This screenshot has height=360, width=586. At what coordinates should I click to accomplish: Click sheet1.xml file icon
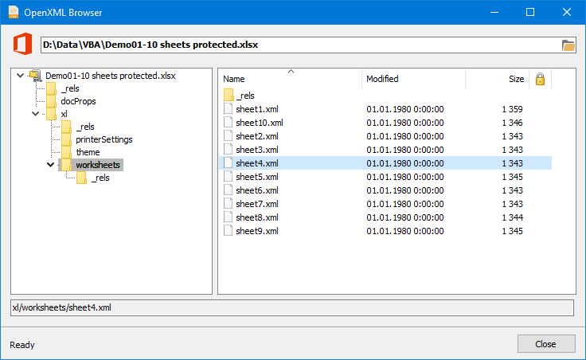tap(228, 109)
